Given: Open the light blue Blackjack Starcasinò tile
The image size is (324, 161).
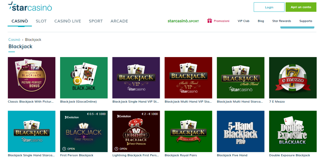Looking at the screenshot, I should (x=32, y=132).
